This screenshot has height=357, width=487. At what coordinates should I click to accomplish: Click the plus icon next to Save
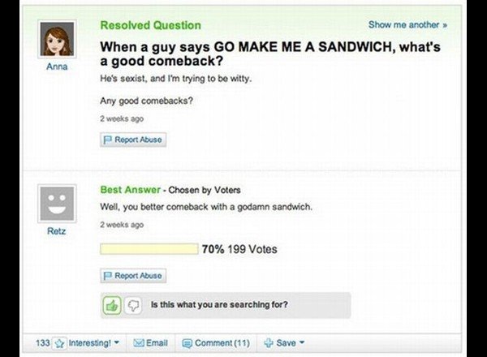(x=269, y=342)
